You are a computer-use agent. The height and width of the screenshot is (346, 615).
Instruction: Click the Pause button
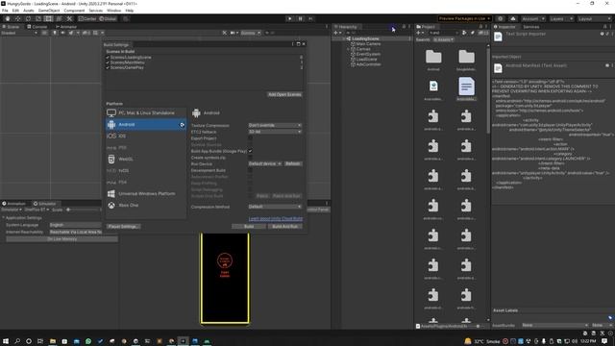tap(301, 18)
